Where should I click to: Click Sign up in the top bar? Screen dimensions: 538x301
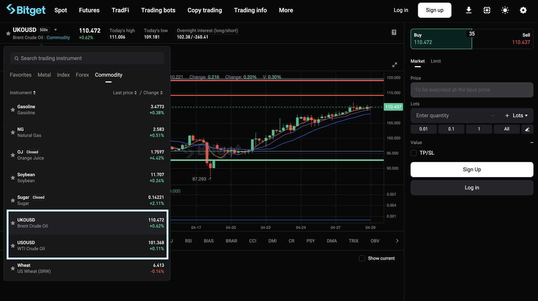(x=435, y=10)
